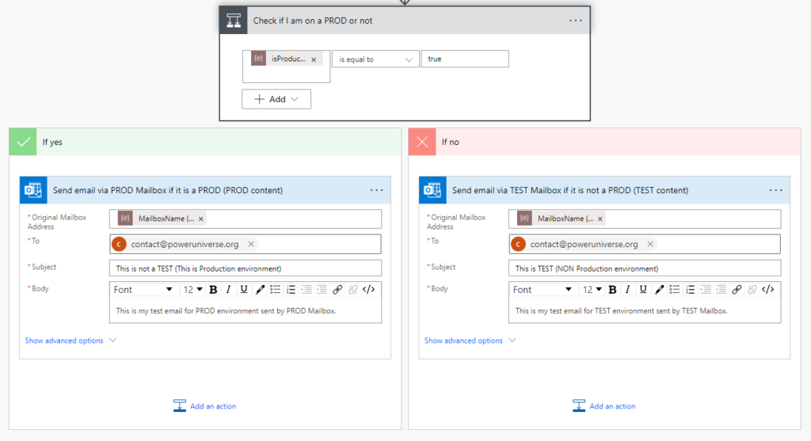Click the Add button in the condition
The height and width of the screenshot is (441, 811).
(276, 99)
